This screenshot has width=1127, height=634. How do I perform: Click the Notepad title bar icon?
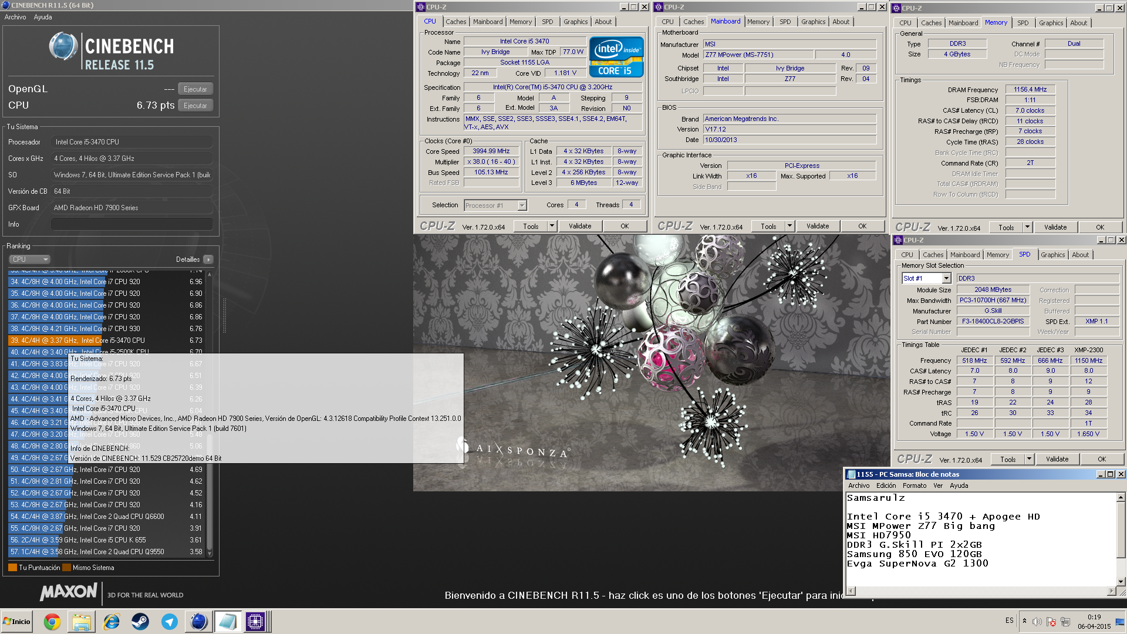tap(851, 474)
